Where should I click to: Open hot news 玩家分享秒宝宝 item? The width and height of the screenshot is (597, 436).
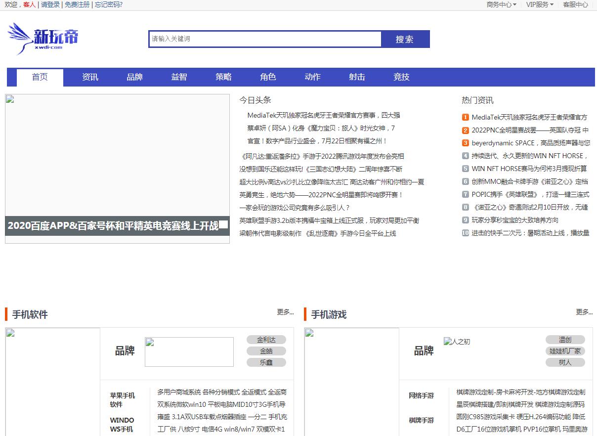tap(515, 220)
